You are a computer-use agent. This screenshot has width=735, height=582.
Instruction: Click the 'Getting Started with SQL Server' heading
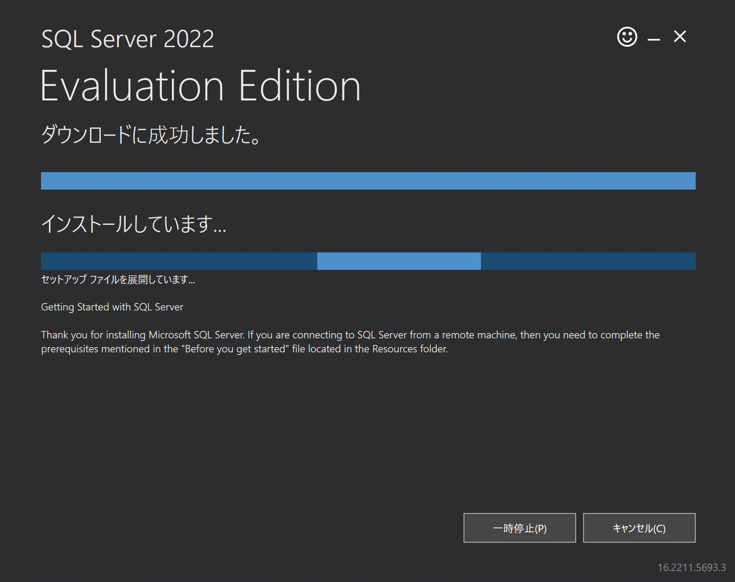(x=112, y=307)
